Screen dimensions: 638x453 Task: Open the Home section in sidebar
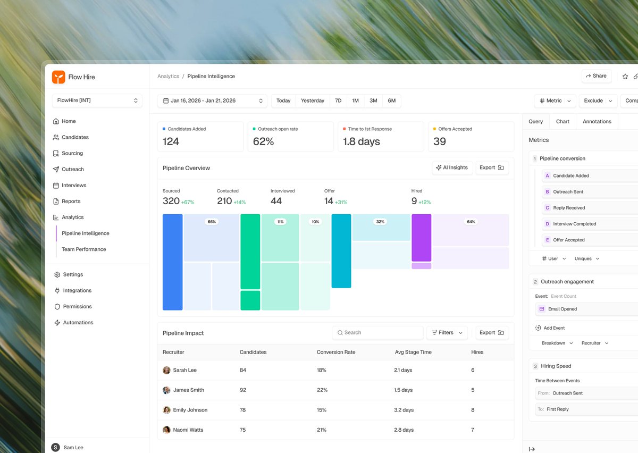click(x=68, y=121)
